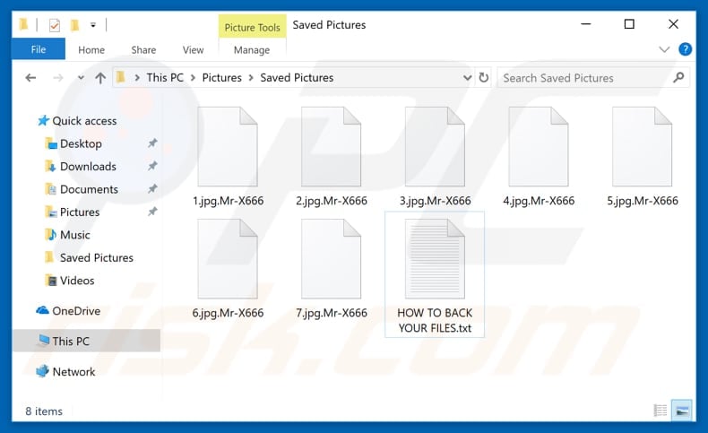The image size is (708, 433).
Task: Expand the ribbon using the chevron
Action: [664, 49]
